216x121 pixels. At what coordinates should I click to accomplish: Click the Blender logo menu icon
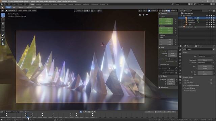pos(2,4)
